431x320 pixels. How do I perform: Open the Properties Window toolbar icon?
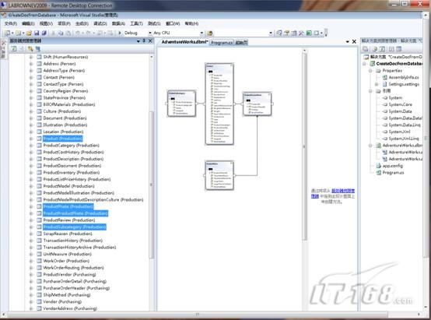point(287,33)
